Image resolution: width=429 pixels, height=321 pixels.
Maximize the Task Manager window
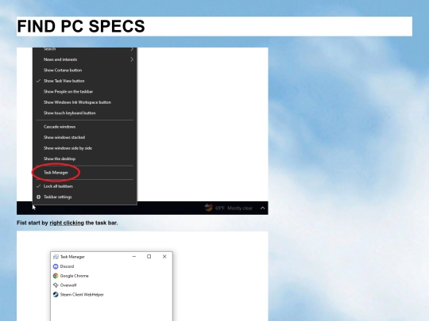(x=149, y=257)
